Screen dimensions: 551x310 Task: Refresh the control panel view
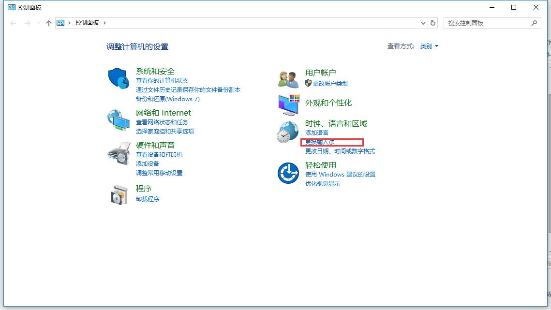pyautogui.click(x=433, y=23)
